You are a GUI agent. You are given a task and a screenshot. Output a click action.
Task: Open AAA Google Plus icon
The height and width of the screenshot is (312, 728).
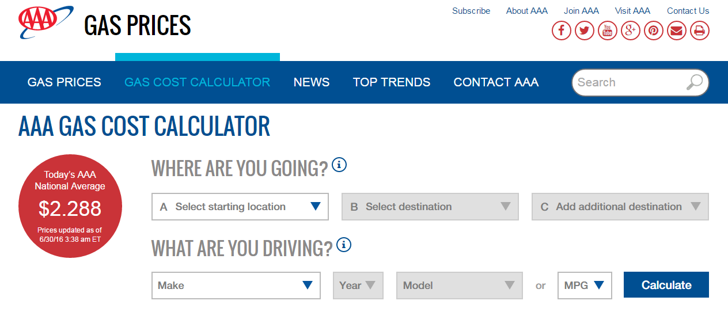pyautogui.click(x=631, y=31)
